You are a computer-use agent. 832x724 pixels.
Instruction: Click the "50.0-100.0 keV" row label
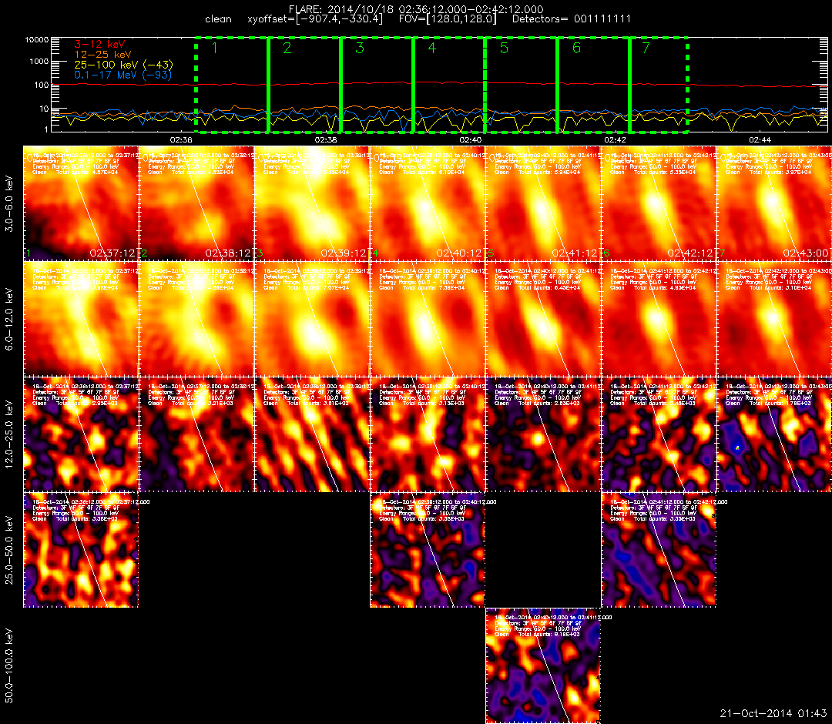pos(9,665)
